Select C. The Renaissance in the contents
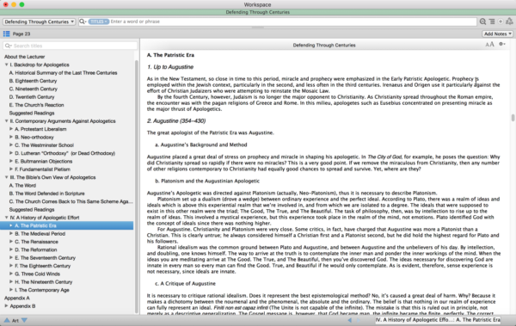This screenshot has height=326, width=516. coord(36,242)
